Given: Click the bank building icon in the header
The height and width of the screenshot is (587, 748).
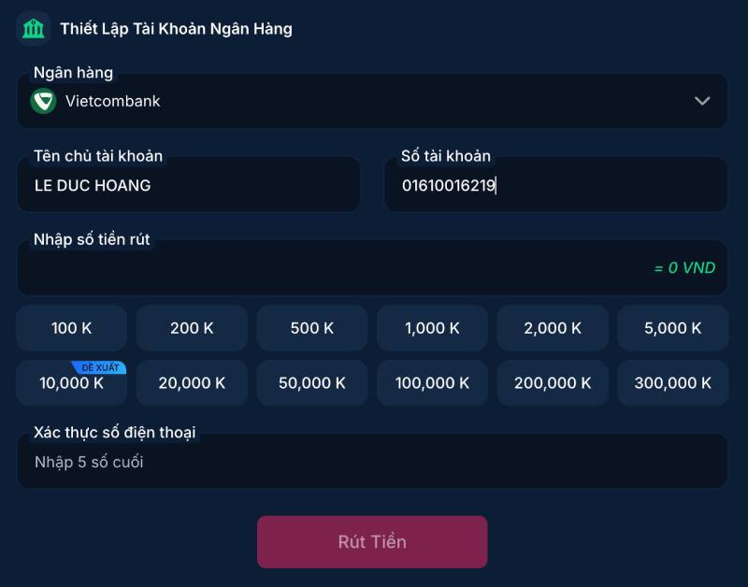Looking at the screenshot, I should 35,28.
